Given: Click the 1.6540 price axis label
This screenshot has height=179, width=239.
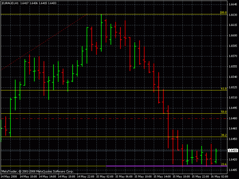Looking at the screenshot, I should (x=233, y=77).
